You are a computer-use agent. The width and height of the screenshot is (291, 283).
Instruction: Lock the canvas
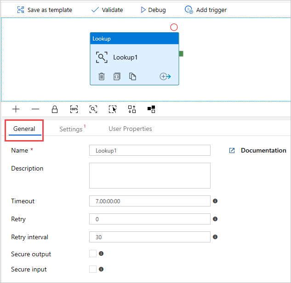tap(55, 109)
